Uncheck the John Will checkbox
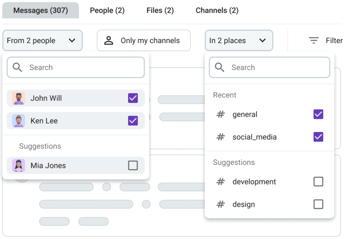Viewport: 344px width, 239px height. point(133,98)
